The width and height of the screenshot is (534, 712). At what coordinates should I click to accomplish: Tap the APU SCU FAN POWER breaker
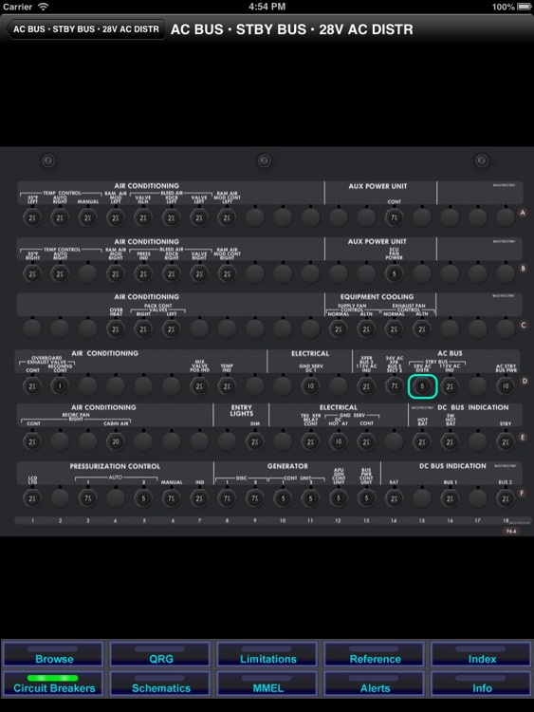pyautogui.click(x=395, y=273)
